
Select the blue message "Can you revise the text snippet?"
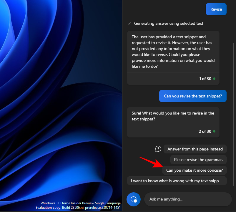click(x=193, y=96)
